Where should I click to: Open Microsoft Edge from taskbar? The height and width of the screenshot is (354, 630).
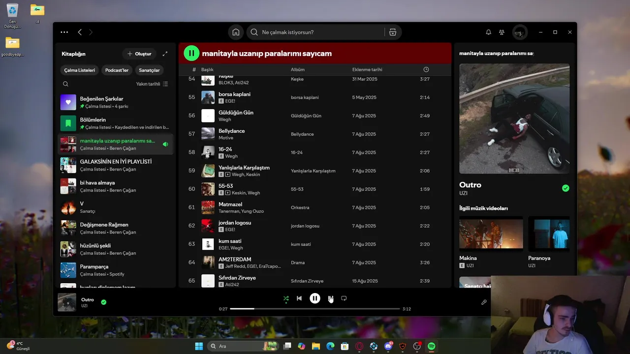(x=330, y=346)
